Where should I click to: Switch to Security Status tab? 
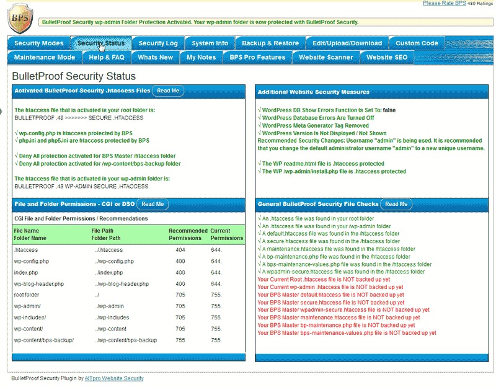[x=101, y=43]
